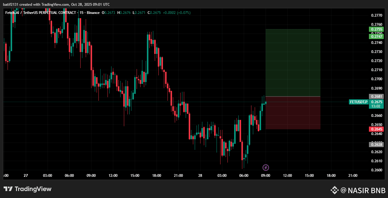Screen dimensions: 388x198
Task: Click the 13:02 bar countdown timer
Action: pos(376,106)
